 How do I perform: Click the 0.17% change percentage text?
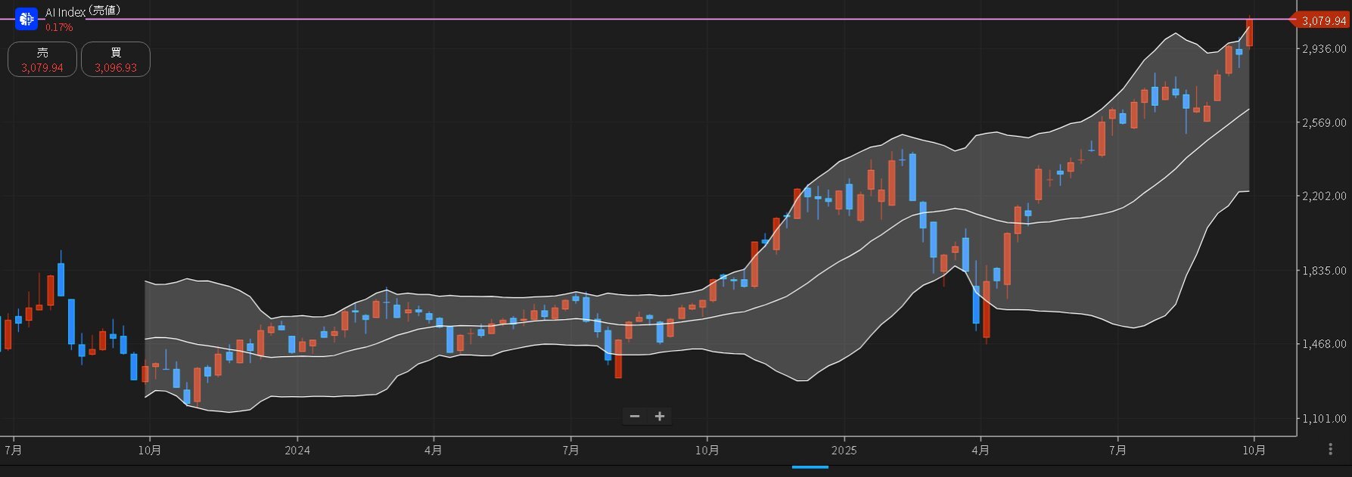(59, 28)
